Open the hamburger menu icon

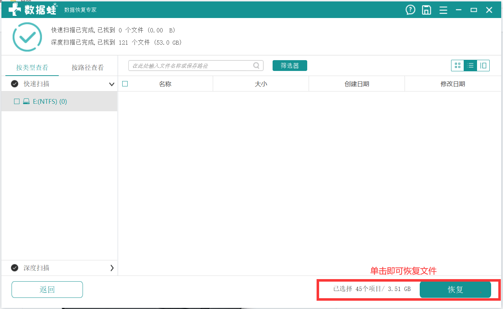coord(443,10)
